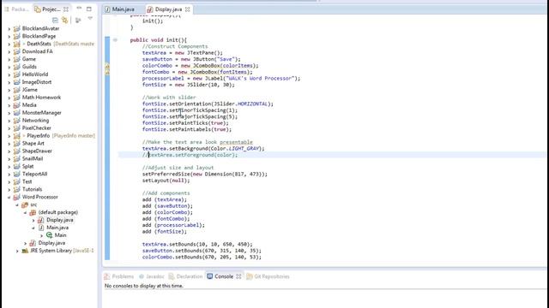The image size is (549, 308).
Task: Open the Main.java editor tab
Action: pyautogui.click(x=120, y=9)
